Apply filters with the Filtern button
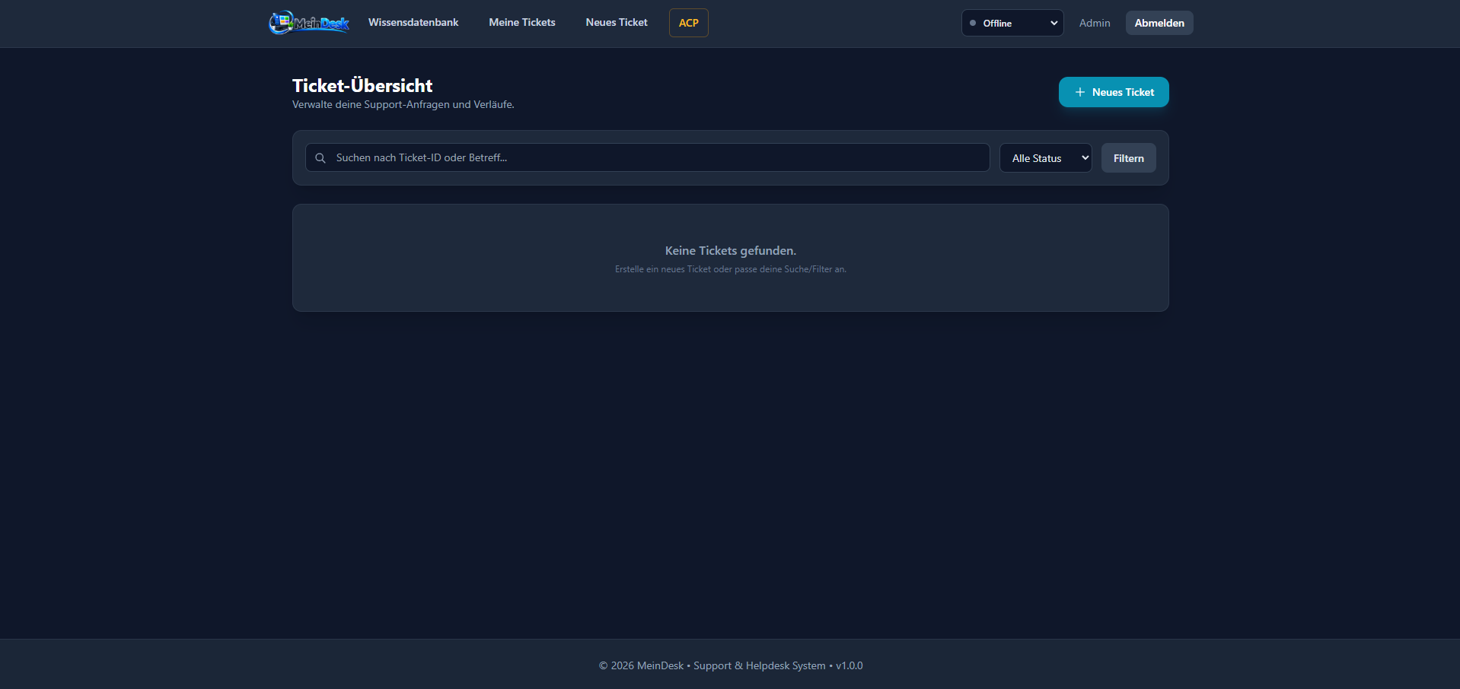 coord(1129,158)
